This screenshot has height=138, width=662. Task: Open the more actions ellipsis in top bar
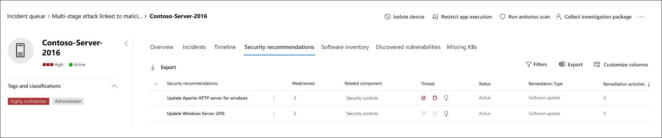tap(641, 17)
